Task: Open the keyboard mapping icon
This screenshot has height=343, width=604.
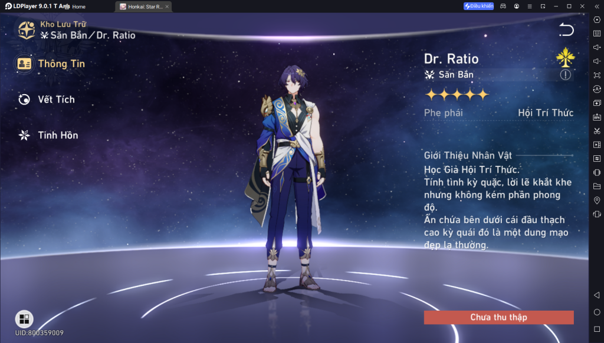Action: [x=597, y=34]
